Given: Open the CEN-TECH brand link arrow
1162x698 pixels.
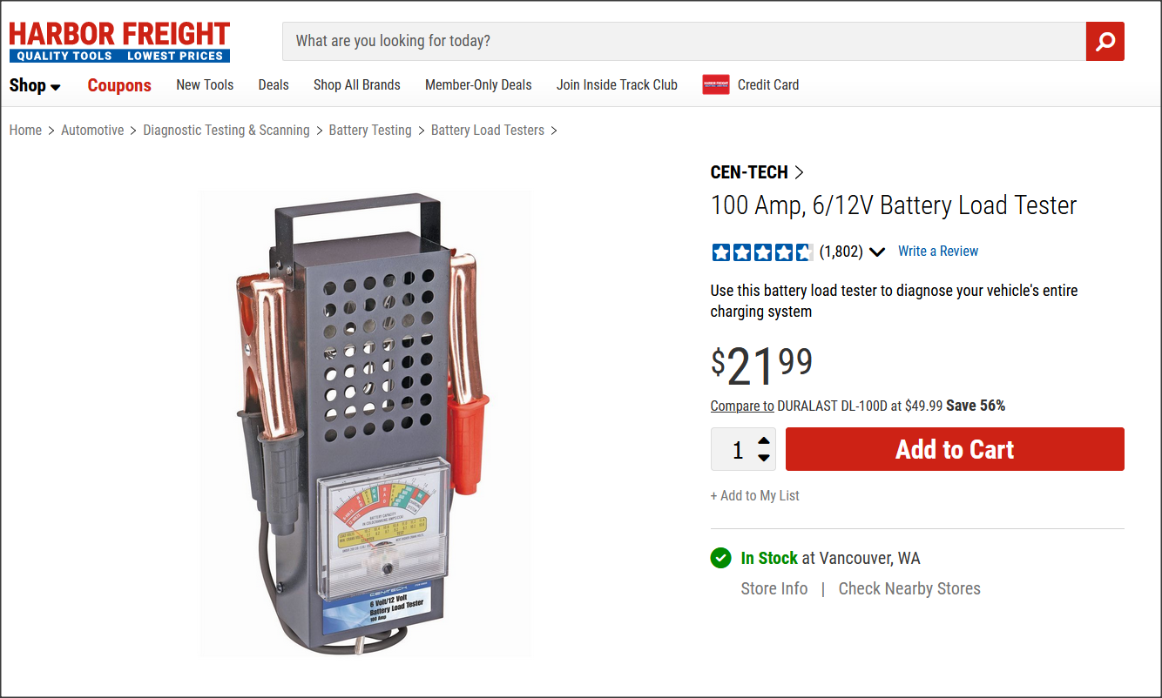Looking at the screenshot, I should pos(800,172).
